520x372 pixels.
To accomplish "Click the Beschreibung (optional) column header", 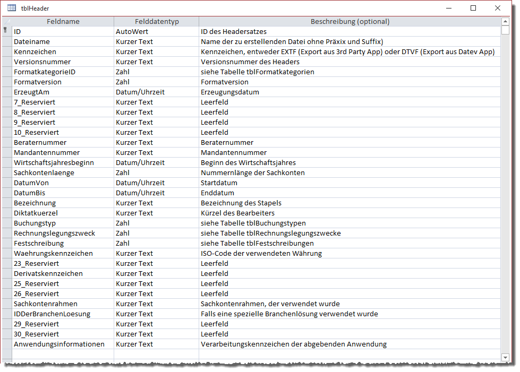I will [x=349, y=21].
